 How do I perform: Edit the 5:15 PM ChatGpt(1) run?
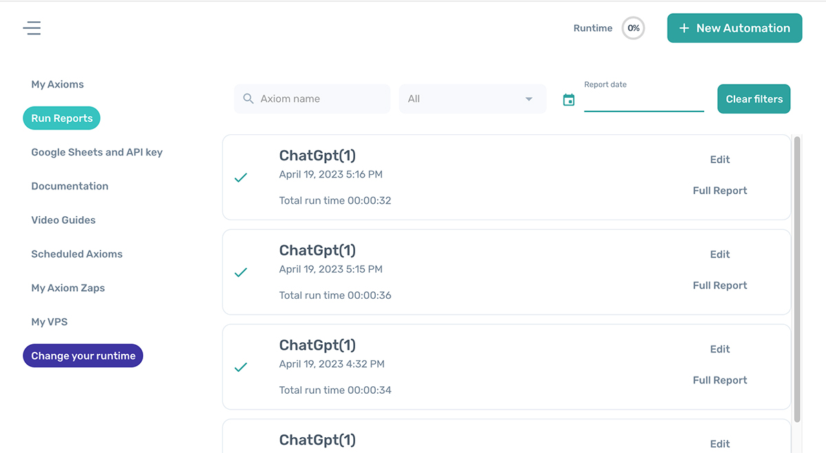pos(720,254)
